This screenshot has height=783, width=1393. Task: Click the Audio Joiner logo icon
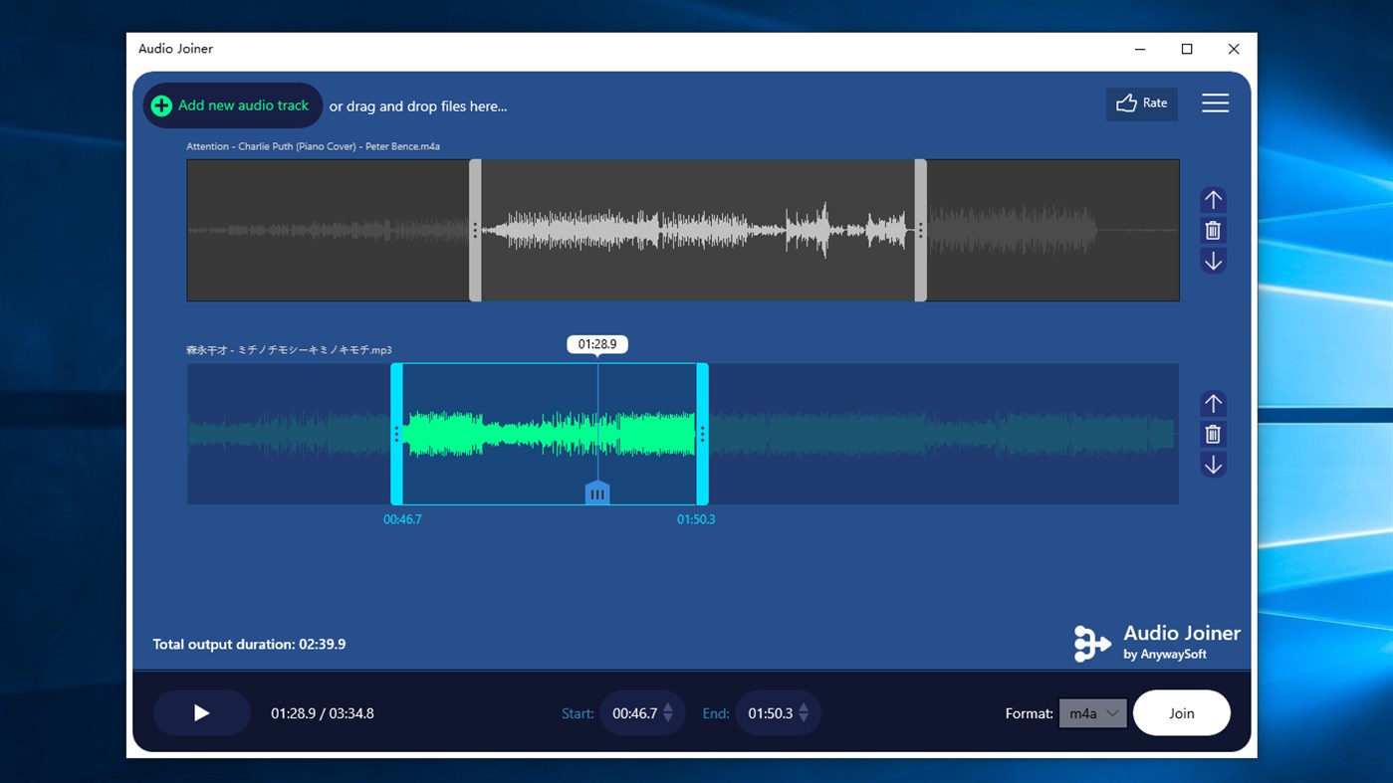point(1091,643)
